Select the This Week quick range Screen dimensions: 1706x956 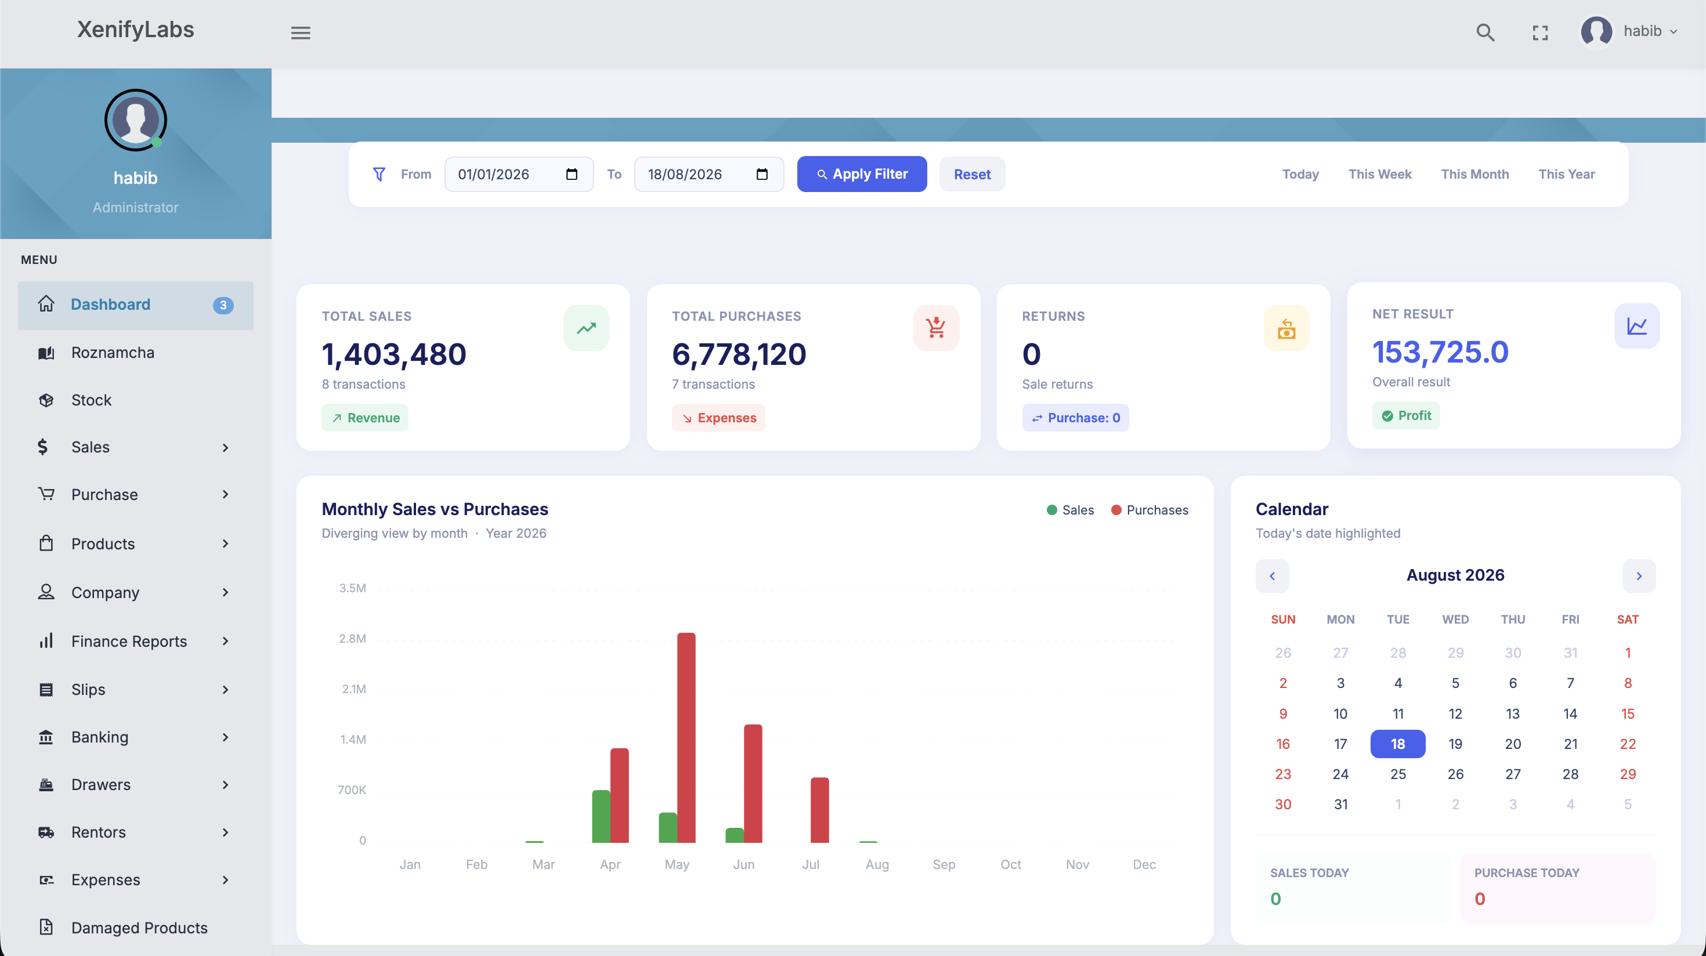coord(1379,174)
